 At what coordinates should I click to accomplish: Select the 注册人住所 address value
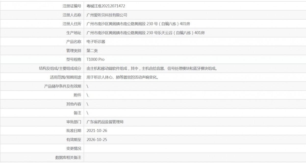click(x=138, y=24)
